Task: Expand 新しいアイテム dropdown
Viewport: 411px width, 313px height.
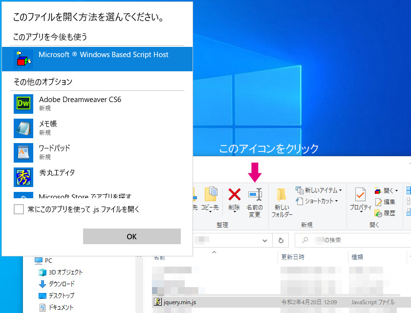Action: 340,190
